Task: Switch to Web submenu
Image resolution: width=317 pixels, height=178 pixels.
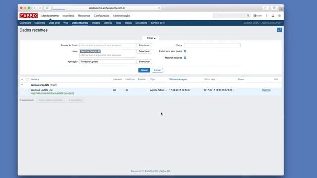Action: coord(66,23)
